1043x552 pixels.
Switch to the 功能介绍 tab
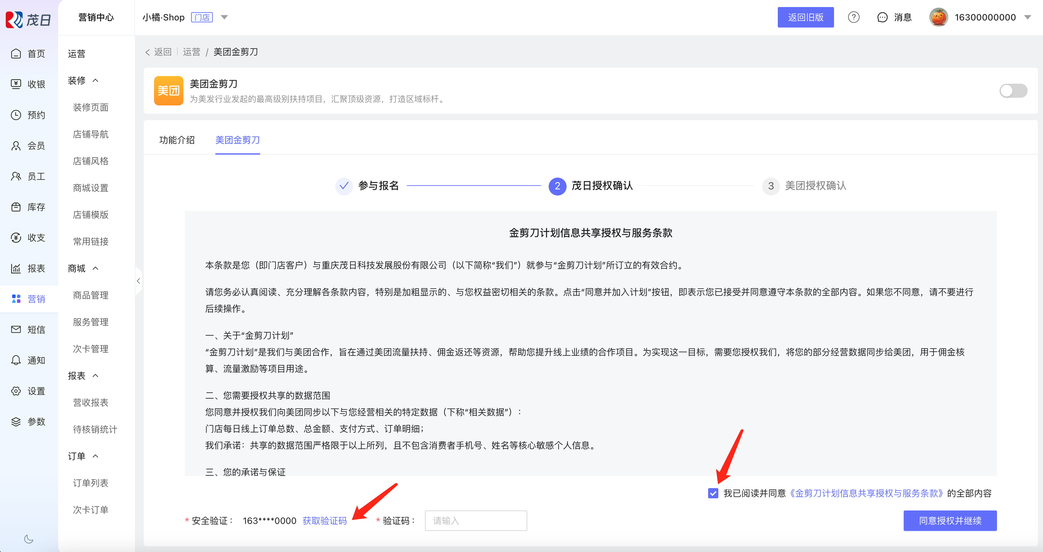177,140
